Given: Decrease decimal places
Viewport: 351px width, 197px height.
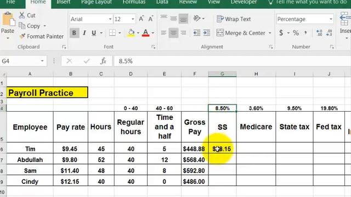Looking at the screenshot, I should pos(329,33).
